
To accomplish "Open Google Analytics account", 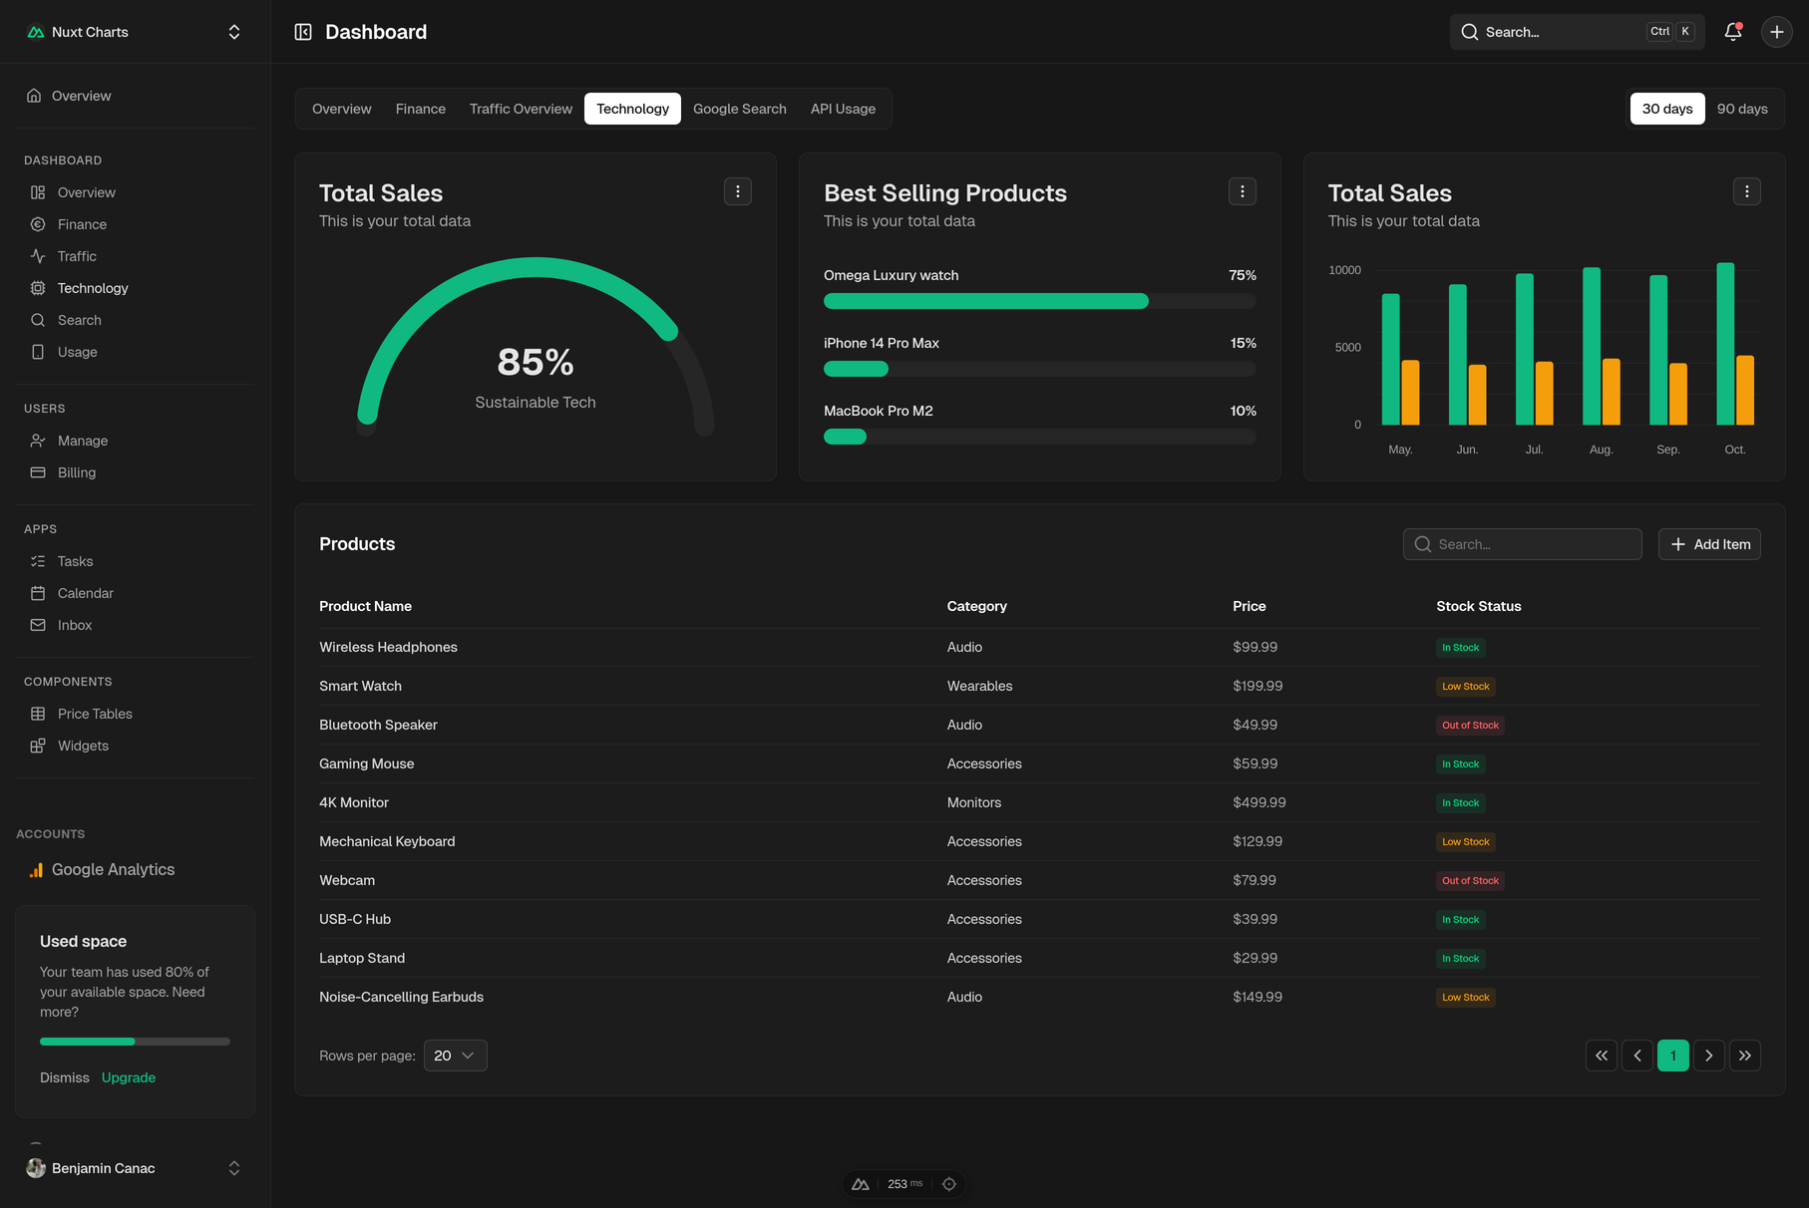I will click(x=113, y=869).
